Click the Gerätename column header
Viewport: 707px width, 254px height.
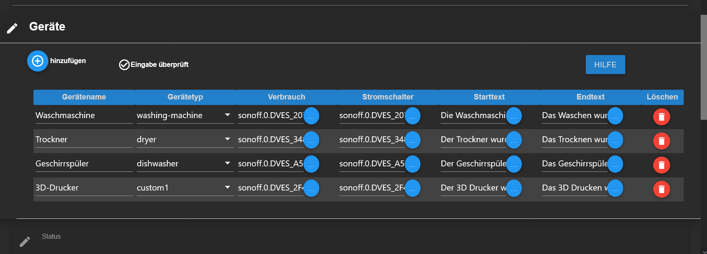(x=84, y=97)
